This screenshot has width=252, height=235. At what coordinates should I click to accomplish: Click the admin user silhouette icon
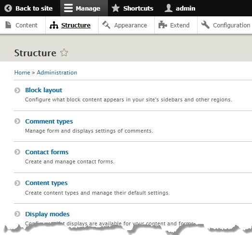tap(169, 8)
